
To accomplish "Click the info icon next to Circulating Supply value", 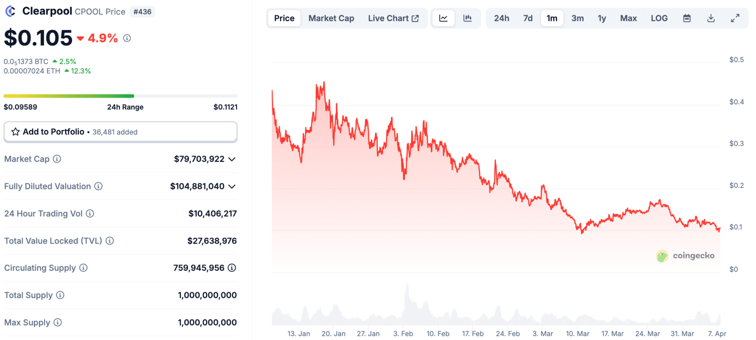I will point(232,268).
